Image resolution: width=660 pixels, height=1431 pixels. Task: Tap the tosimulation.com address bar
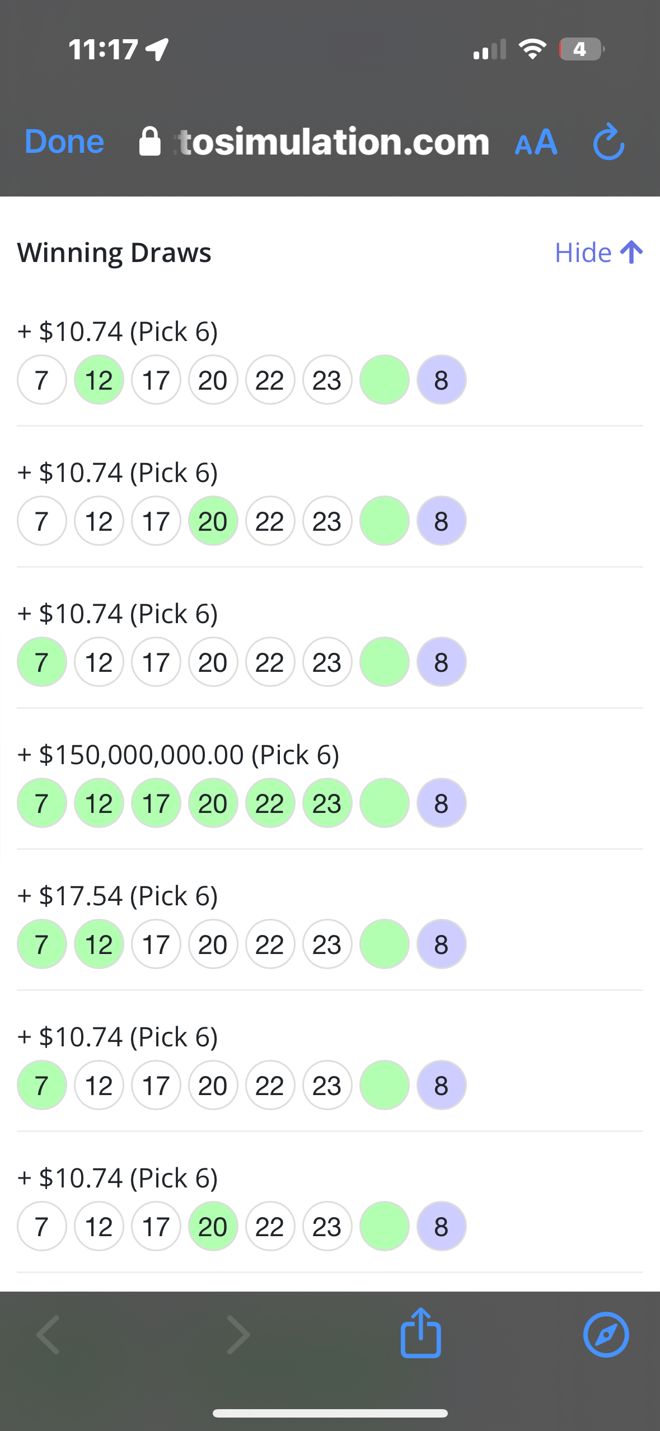point(333,142)
